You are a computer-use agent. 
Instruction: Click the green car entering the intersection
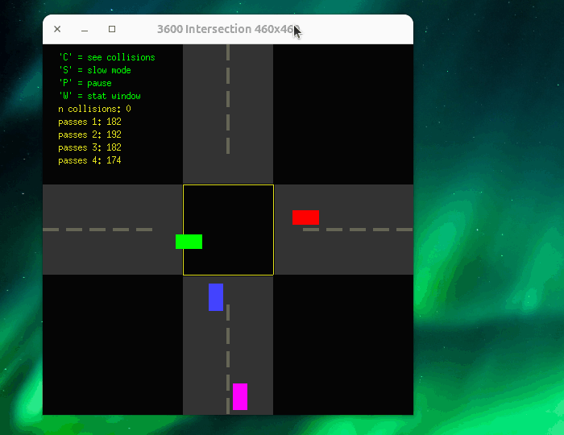(189, 242)
